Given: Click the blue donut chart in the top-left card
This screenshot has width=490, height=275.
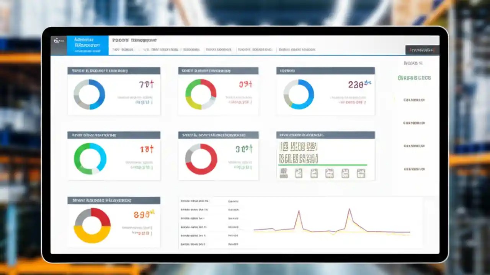Looking at the screenshot, I should [89, 94].
